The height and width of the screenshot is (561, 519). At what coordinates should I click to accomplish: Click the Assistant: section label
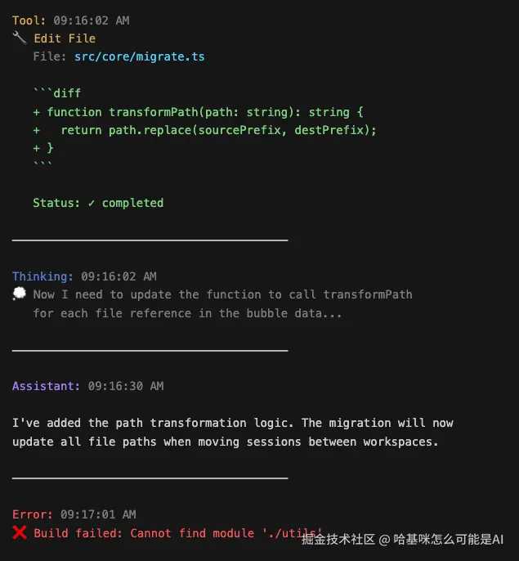point(46,386)
